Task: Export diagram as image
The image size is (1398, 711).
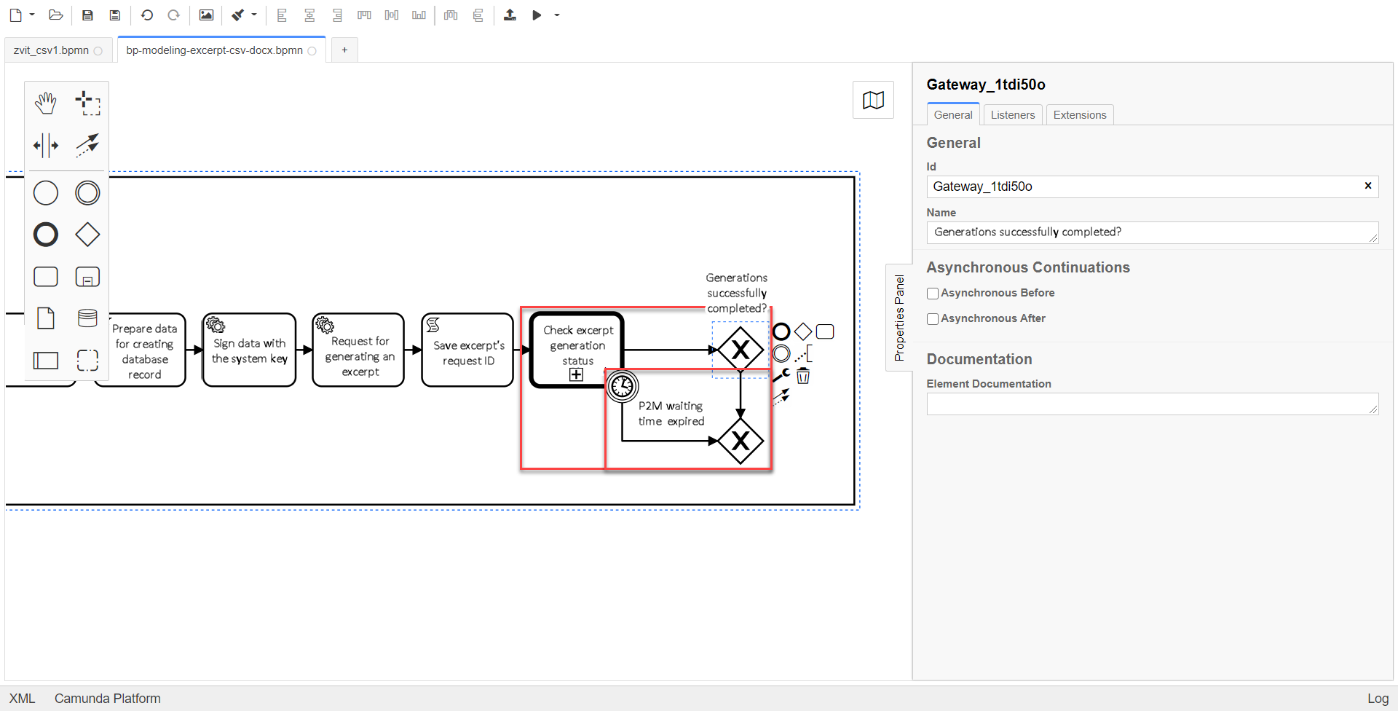Action: pos(206,15)
